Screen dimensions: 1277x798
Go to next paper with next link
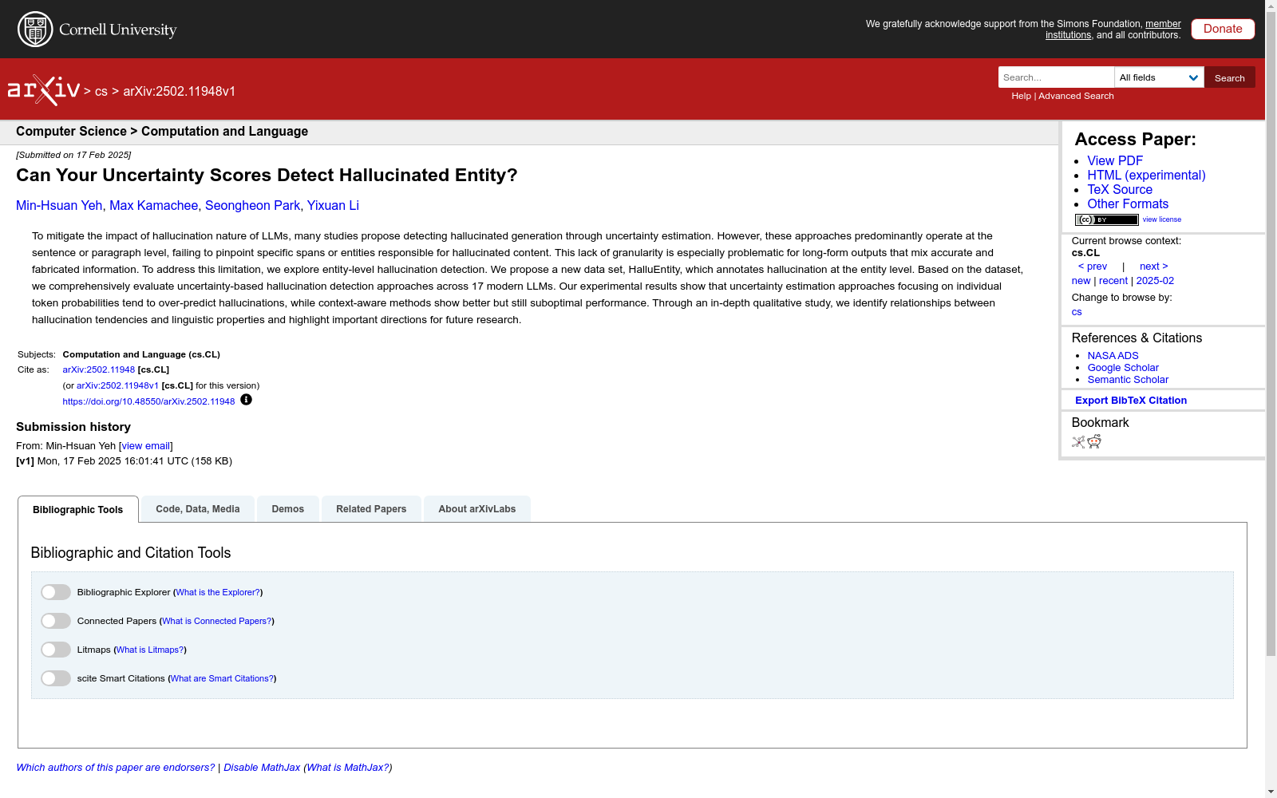point(1154,267)
